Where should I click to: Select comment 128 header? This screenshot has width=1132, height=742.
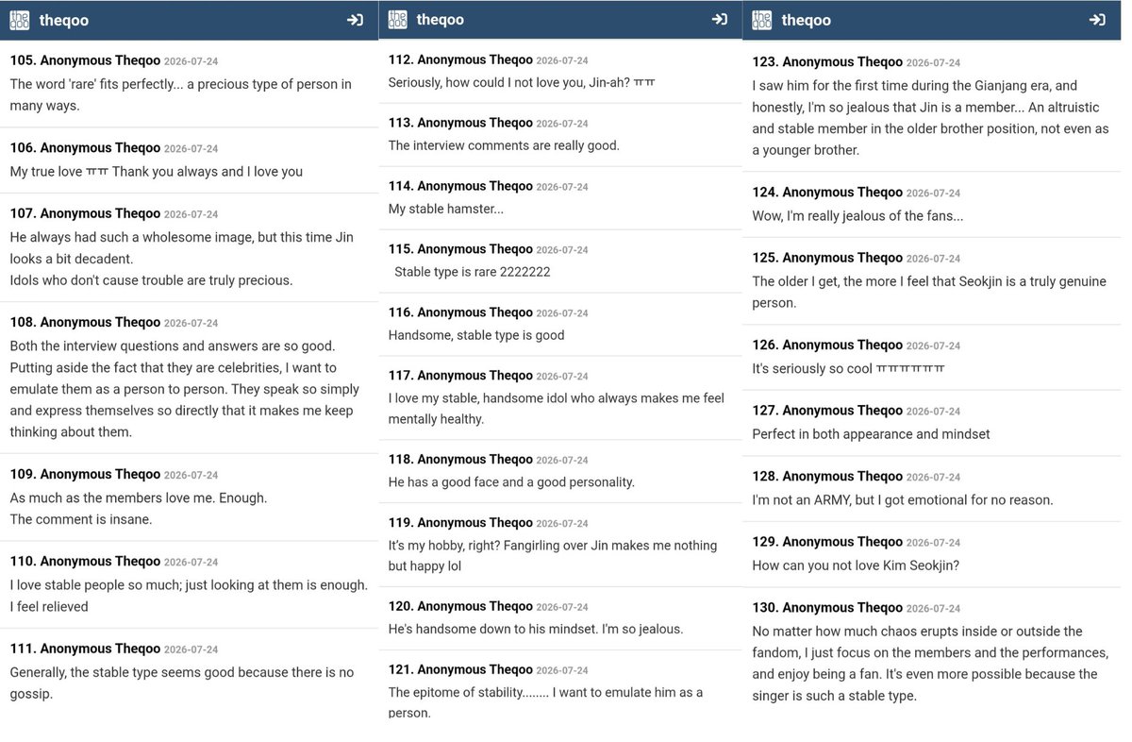click(x=857, y=478)
